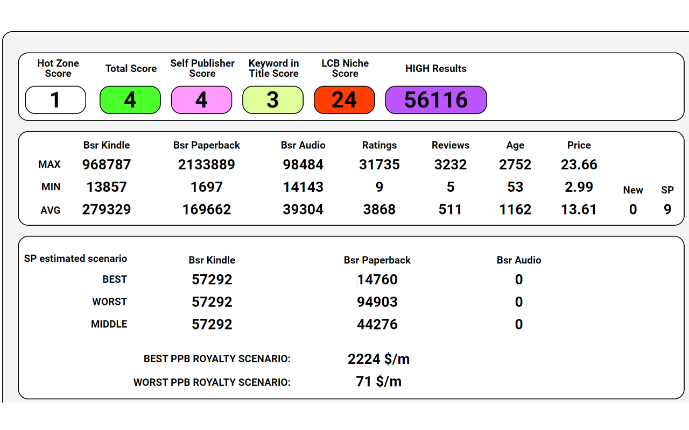The height and width of the screenshot is (430, 689).
Task: Select AVG Reviews value 511
Action: [x=451, y=210]
